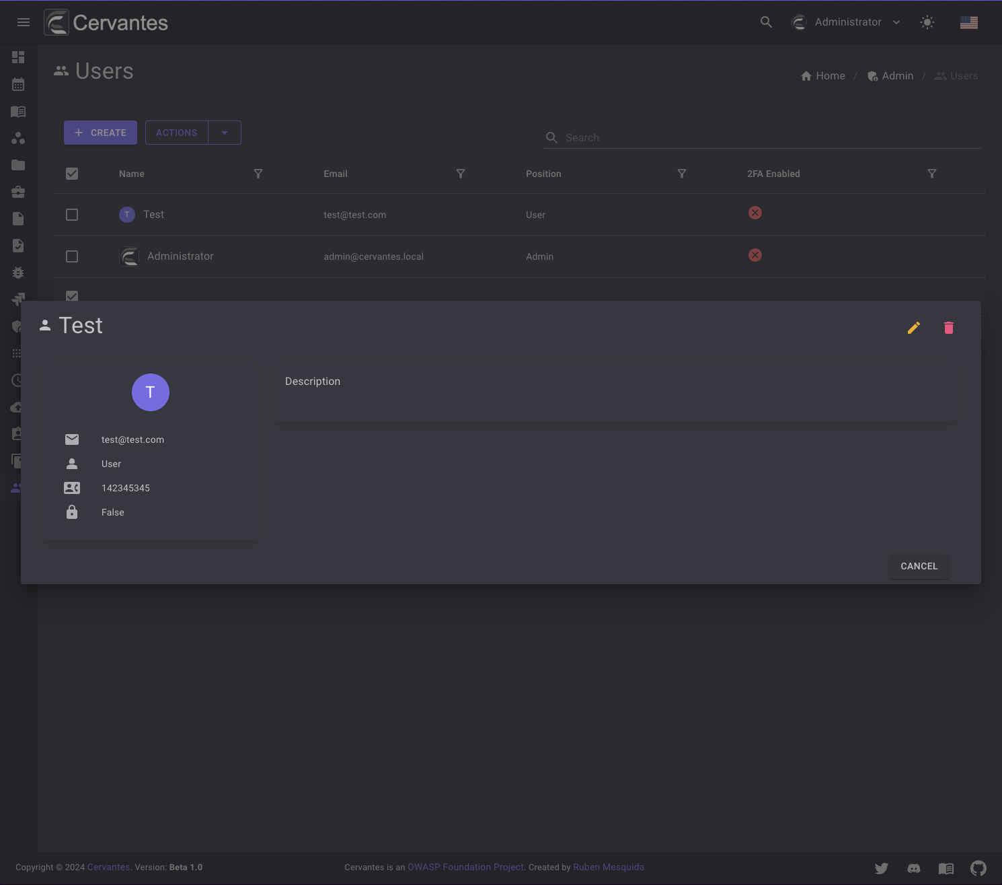Click the T avatar in user card
The height and width of the screenshot is (885, 1002).
coord(151,392)
